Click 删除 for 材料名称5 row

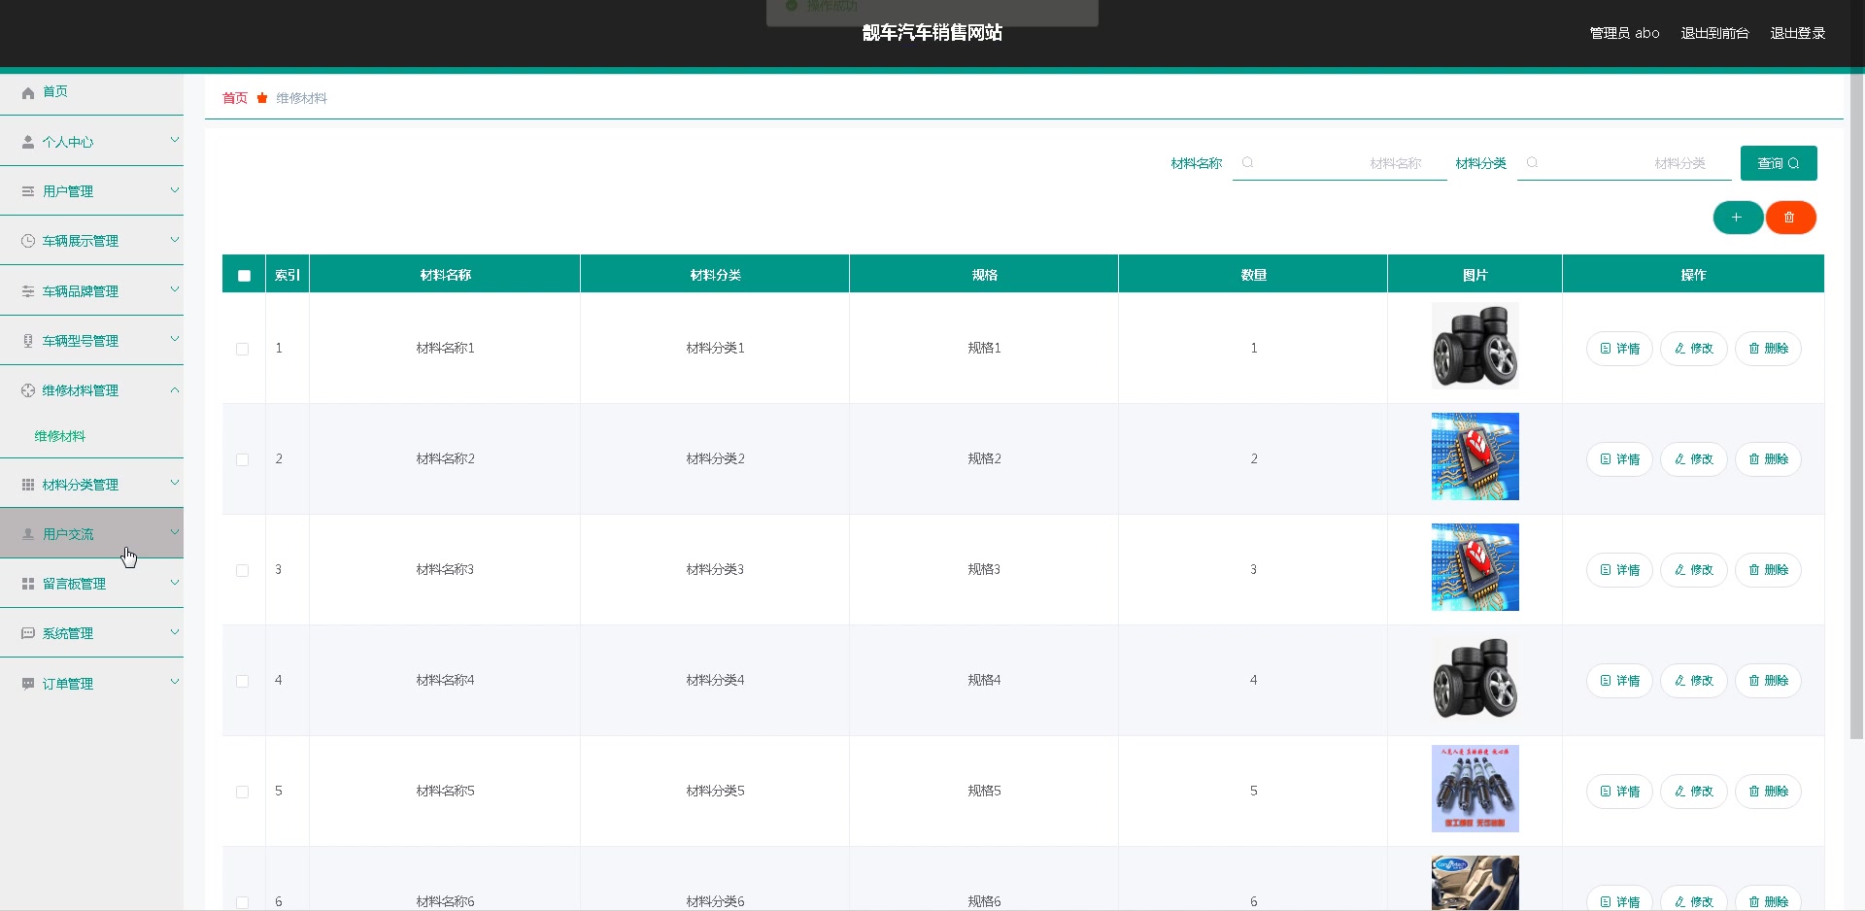1768,792
